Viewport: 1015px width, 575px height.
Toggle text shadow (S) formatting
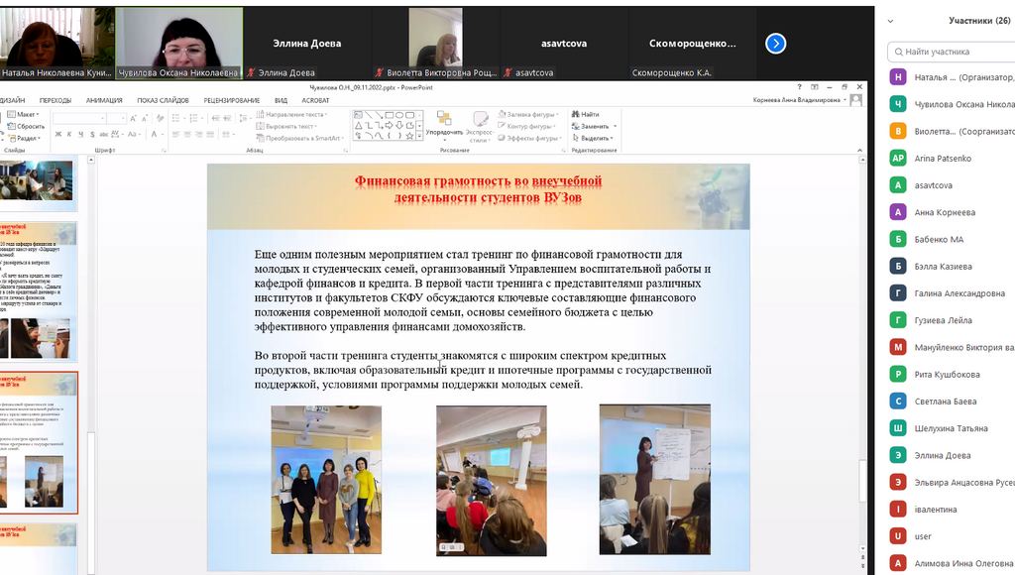pos(92,135)
